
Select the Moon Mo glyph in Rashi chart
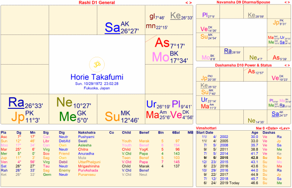click(161, 57)
